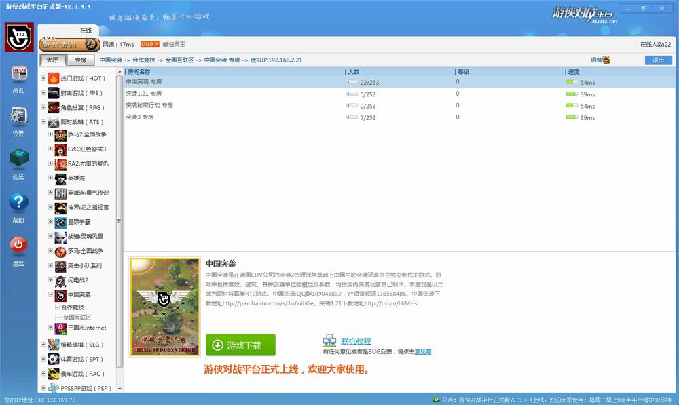Select the 突袭1.21 专房 room row
This screenshot has height=405, width=679.
click(400, 94)
